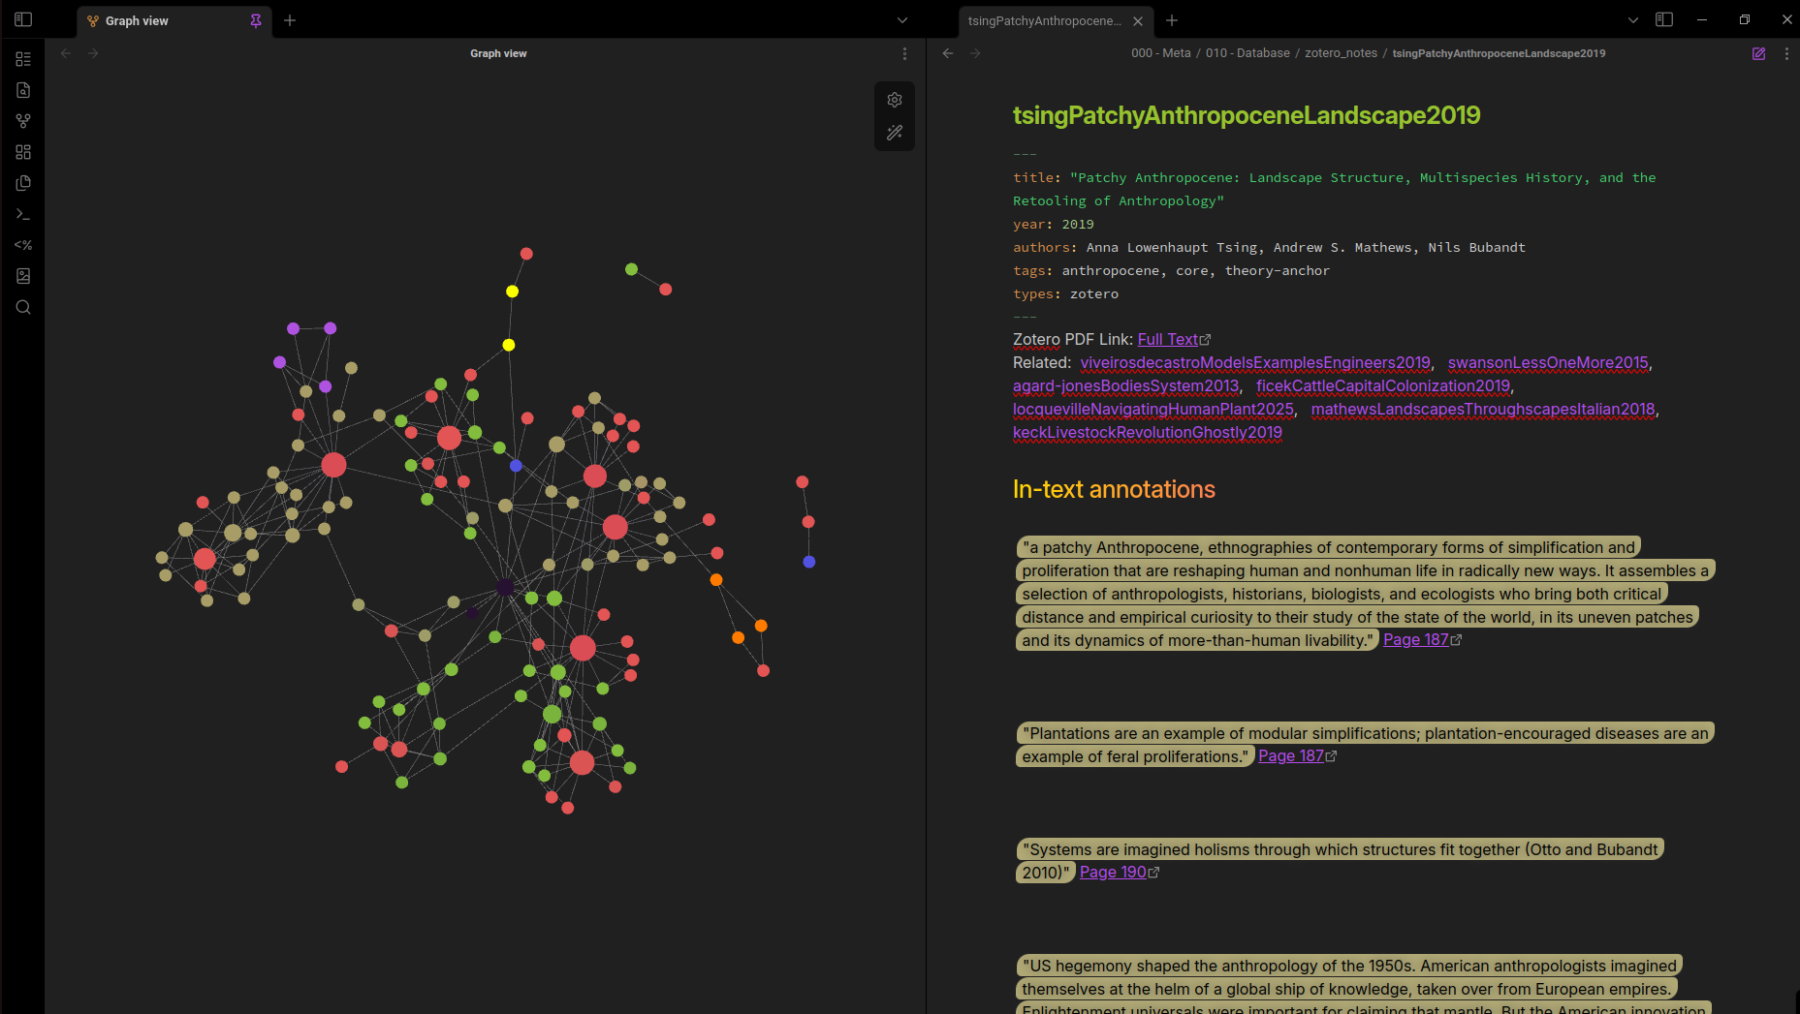Screen dimensions: 1800x1014
Task: Open graph settings gear icon
Action: [894, 100]
